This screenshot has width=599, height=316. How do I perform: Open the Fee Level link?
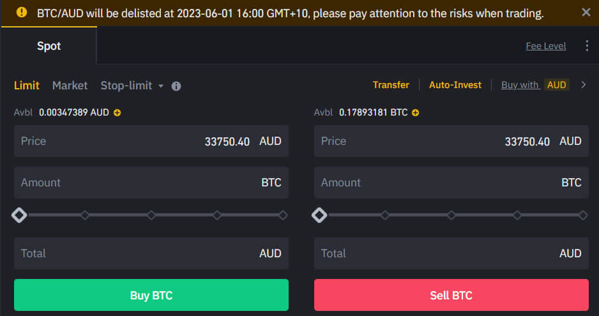tap(545, 46)
